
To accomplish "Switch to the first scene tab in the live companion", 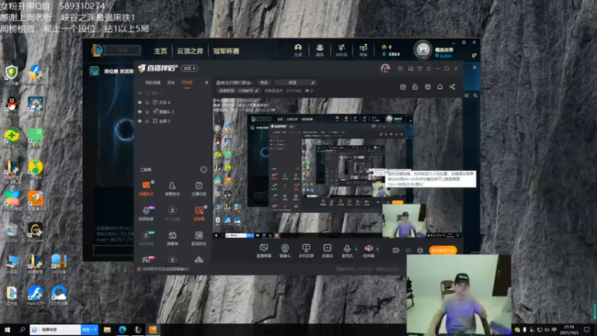I will pos(152,82).
